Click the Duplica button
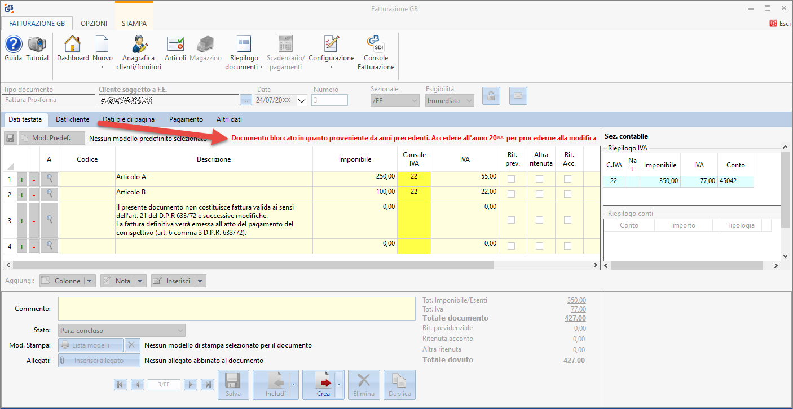 [x=399, y=384]
